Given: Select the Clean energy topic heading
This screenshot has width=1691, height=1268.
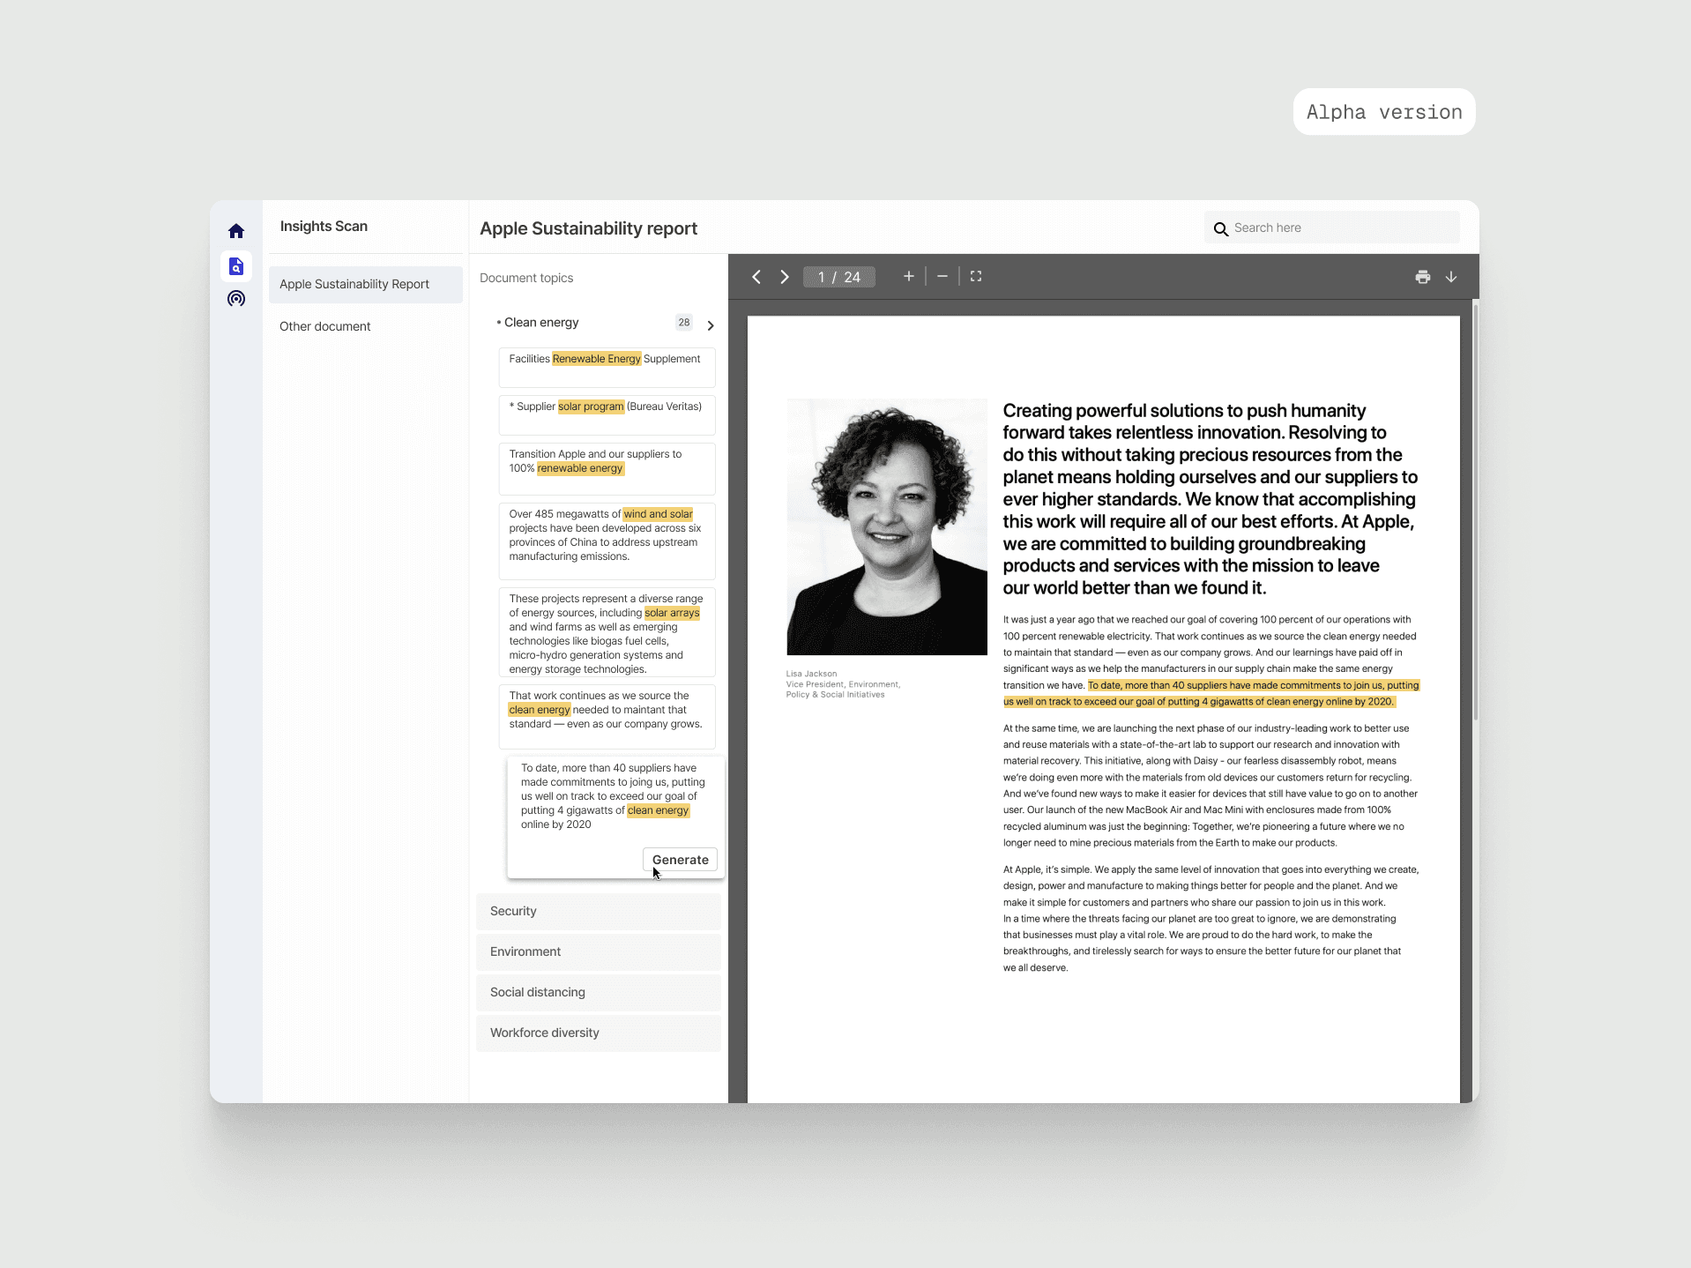Looking at the screenshot, I should point(541,323).
